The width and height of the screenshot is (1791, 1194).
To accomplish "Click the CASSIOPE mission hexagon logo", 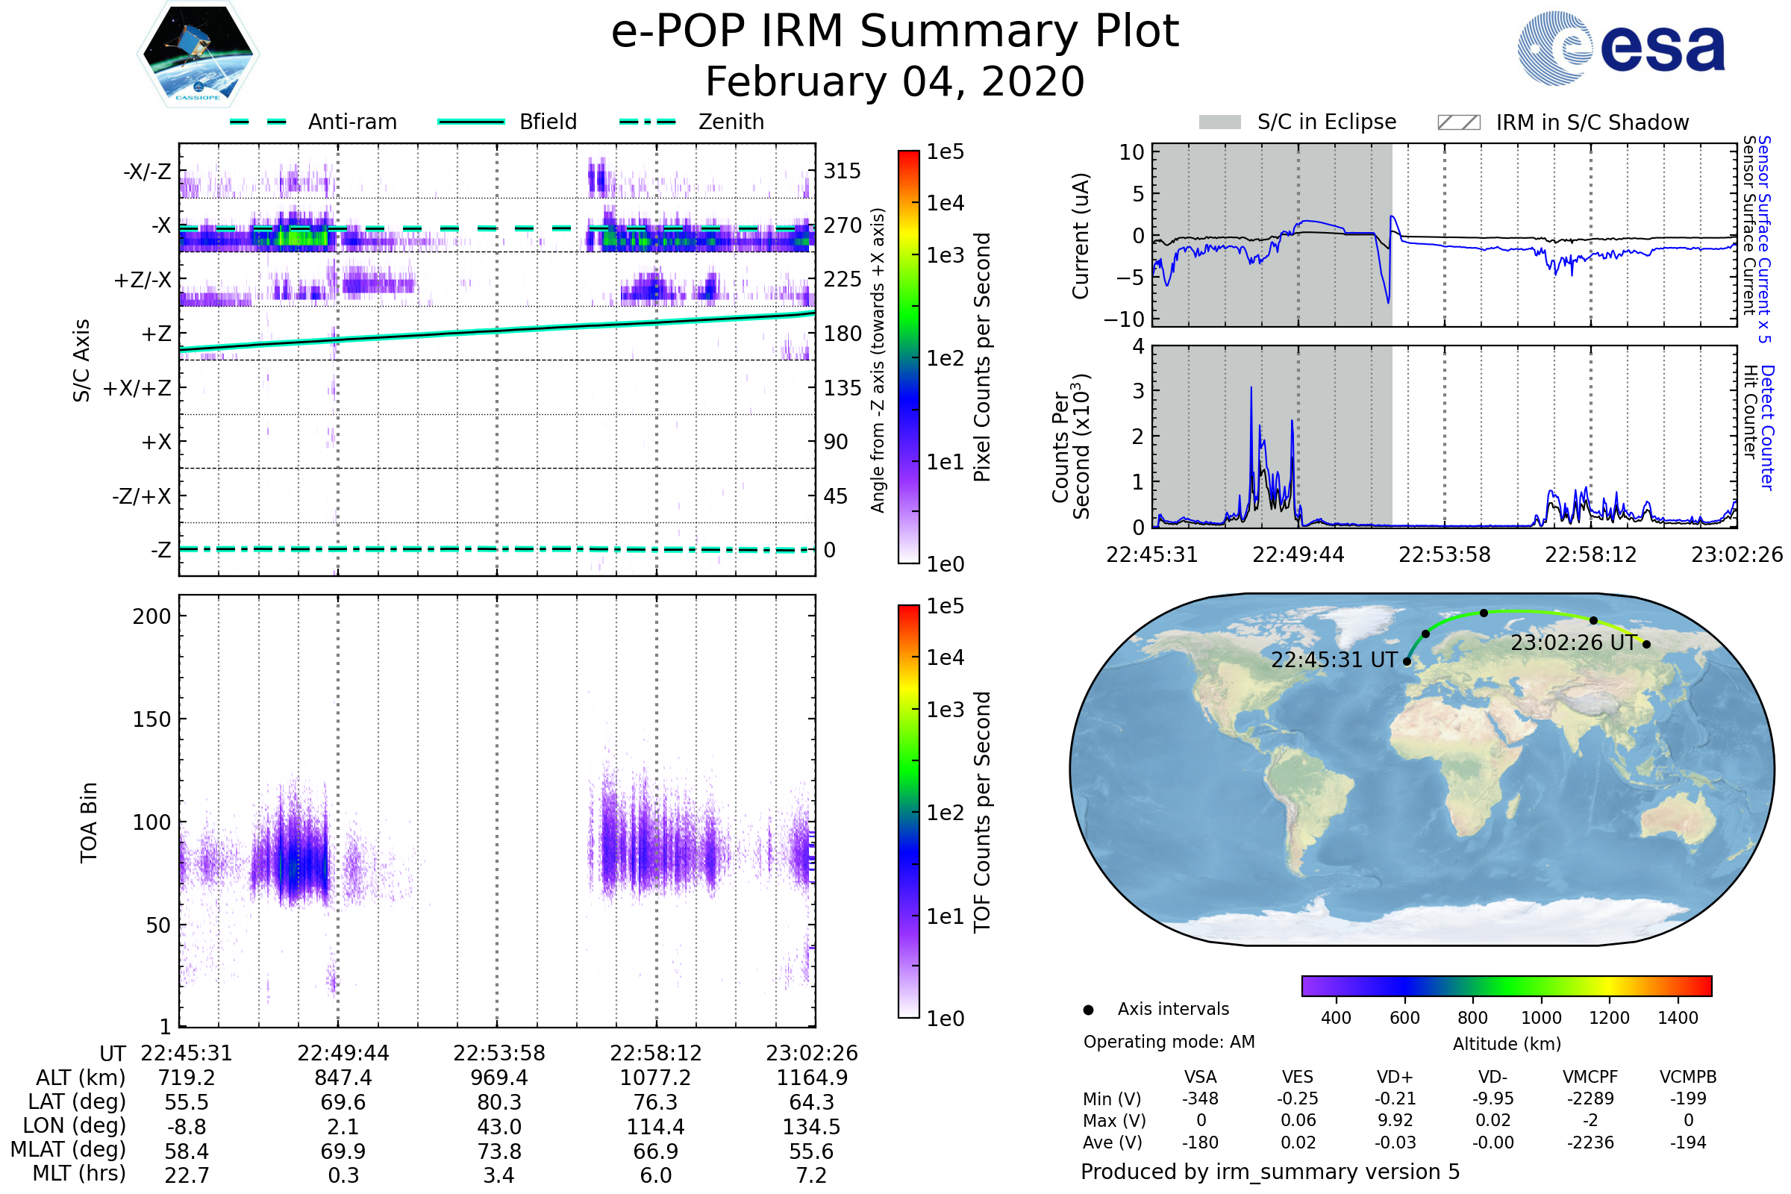I will (198, 54).
